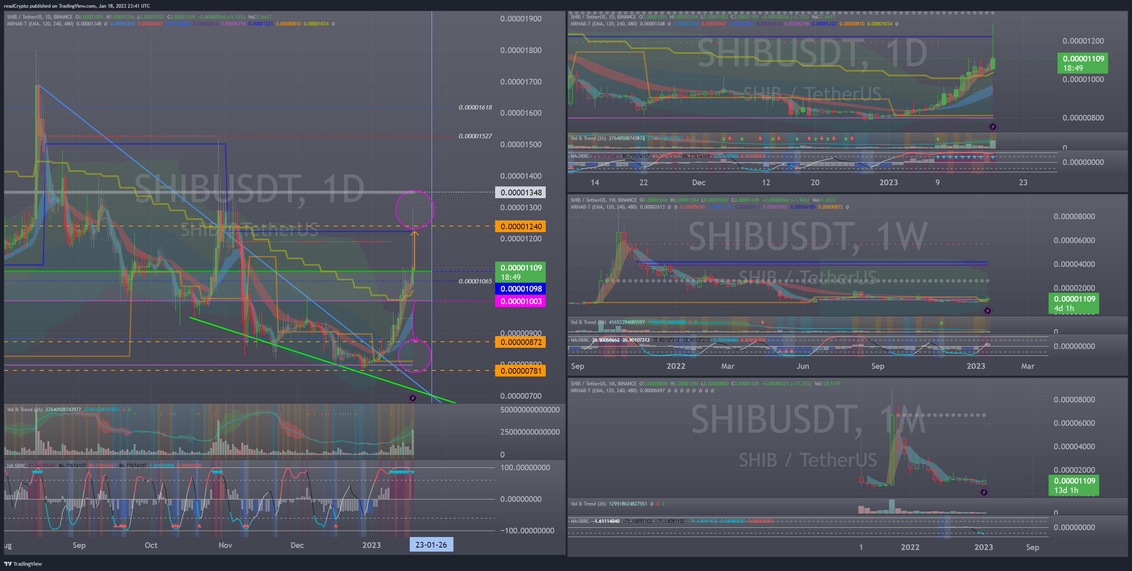Click the 0.00000700 value on main price axis

click(x=521, y=396)
